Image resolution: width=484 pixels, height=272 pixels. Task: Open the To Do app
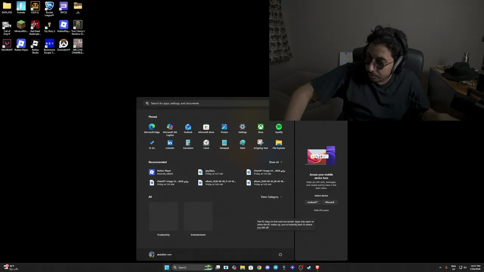152,144
